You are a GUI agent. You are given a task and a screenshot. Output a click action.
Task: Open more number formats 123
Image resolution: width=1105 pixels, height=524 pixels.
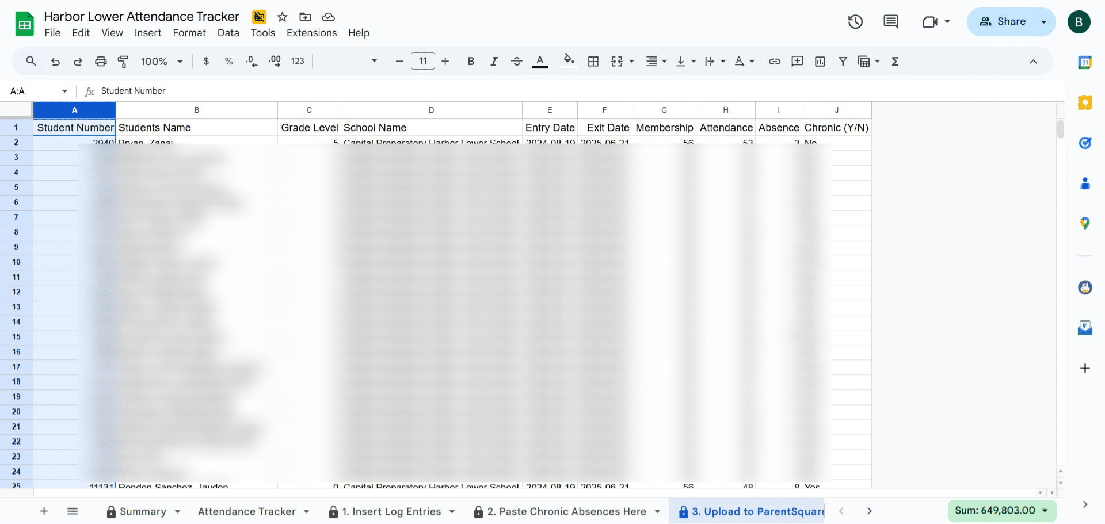click(298, 61)
